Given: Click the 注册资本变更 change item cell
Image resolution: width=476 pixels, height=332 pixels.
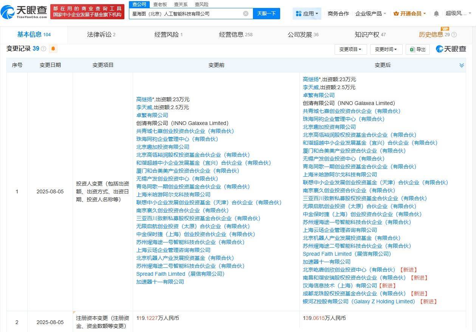Looking at the screenshot, I should click(x=103, y=322).
